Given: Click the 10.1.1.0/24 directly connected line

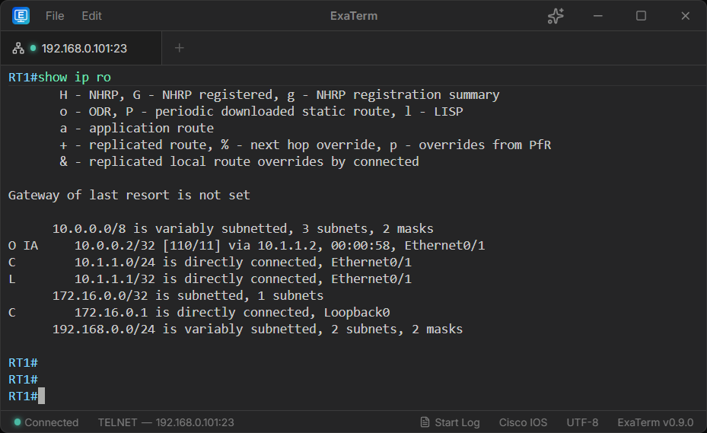Looking at the screenshot, I should pos(210,262).
